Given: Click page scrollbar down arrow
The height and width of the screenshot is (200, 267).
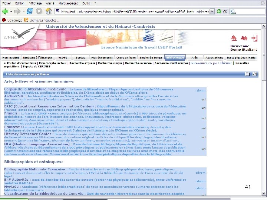Looking at the screenshot, I should click(x=264, y=193).
